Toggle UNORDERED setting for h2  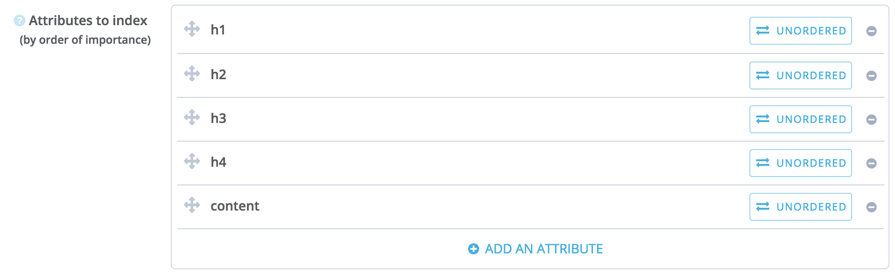pyautogui.click(x=801, y=75)
